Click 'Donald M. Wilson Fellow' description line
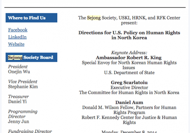Image resolution: width=190 pixels, height=133 pixels. 129,108
